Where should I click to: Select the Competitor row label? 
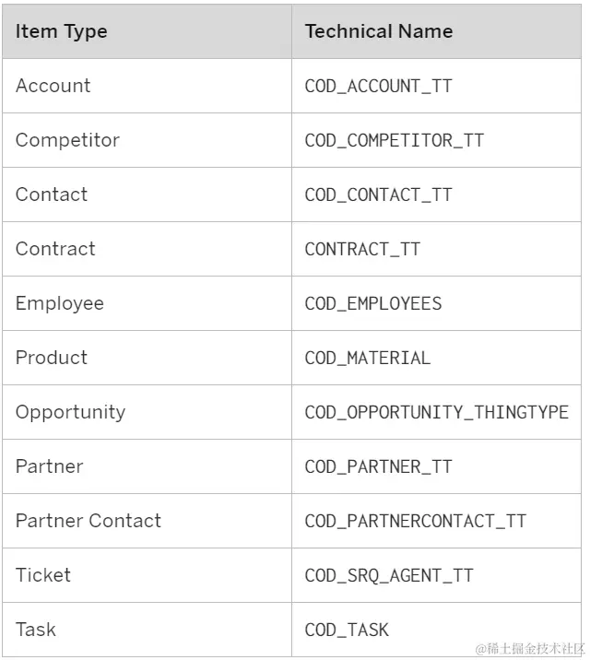point(67,140)
